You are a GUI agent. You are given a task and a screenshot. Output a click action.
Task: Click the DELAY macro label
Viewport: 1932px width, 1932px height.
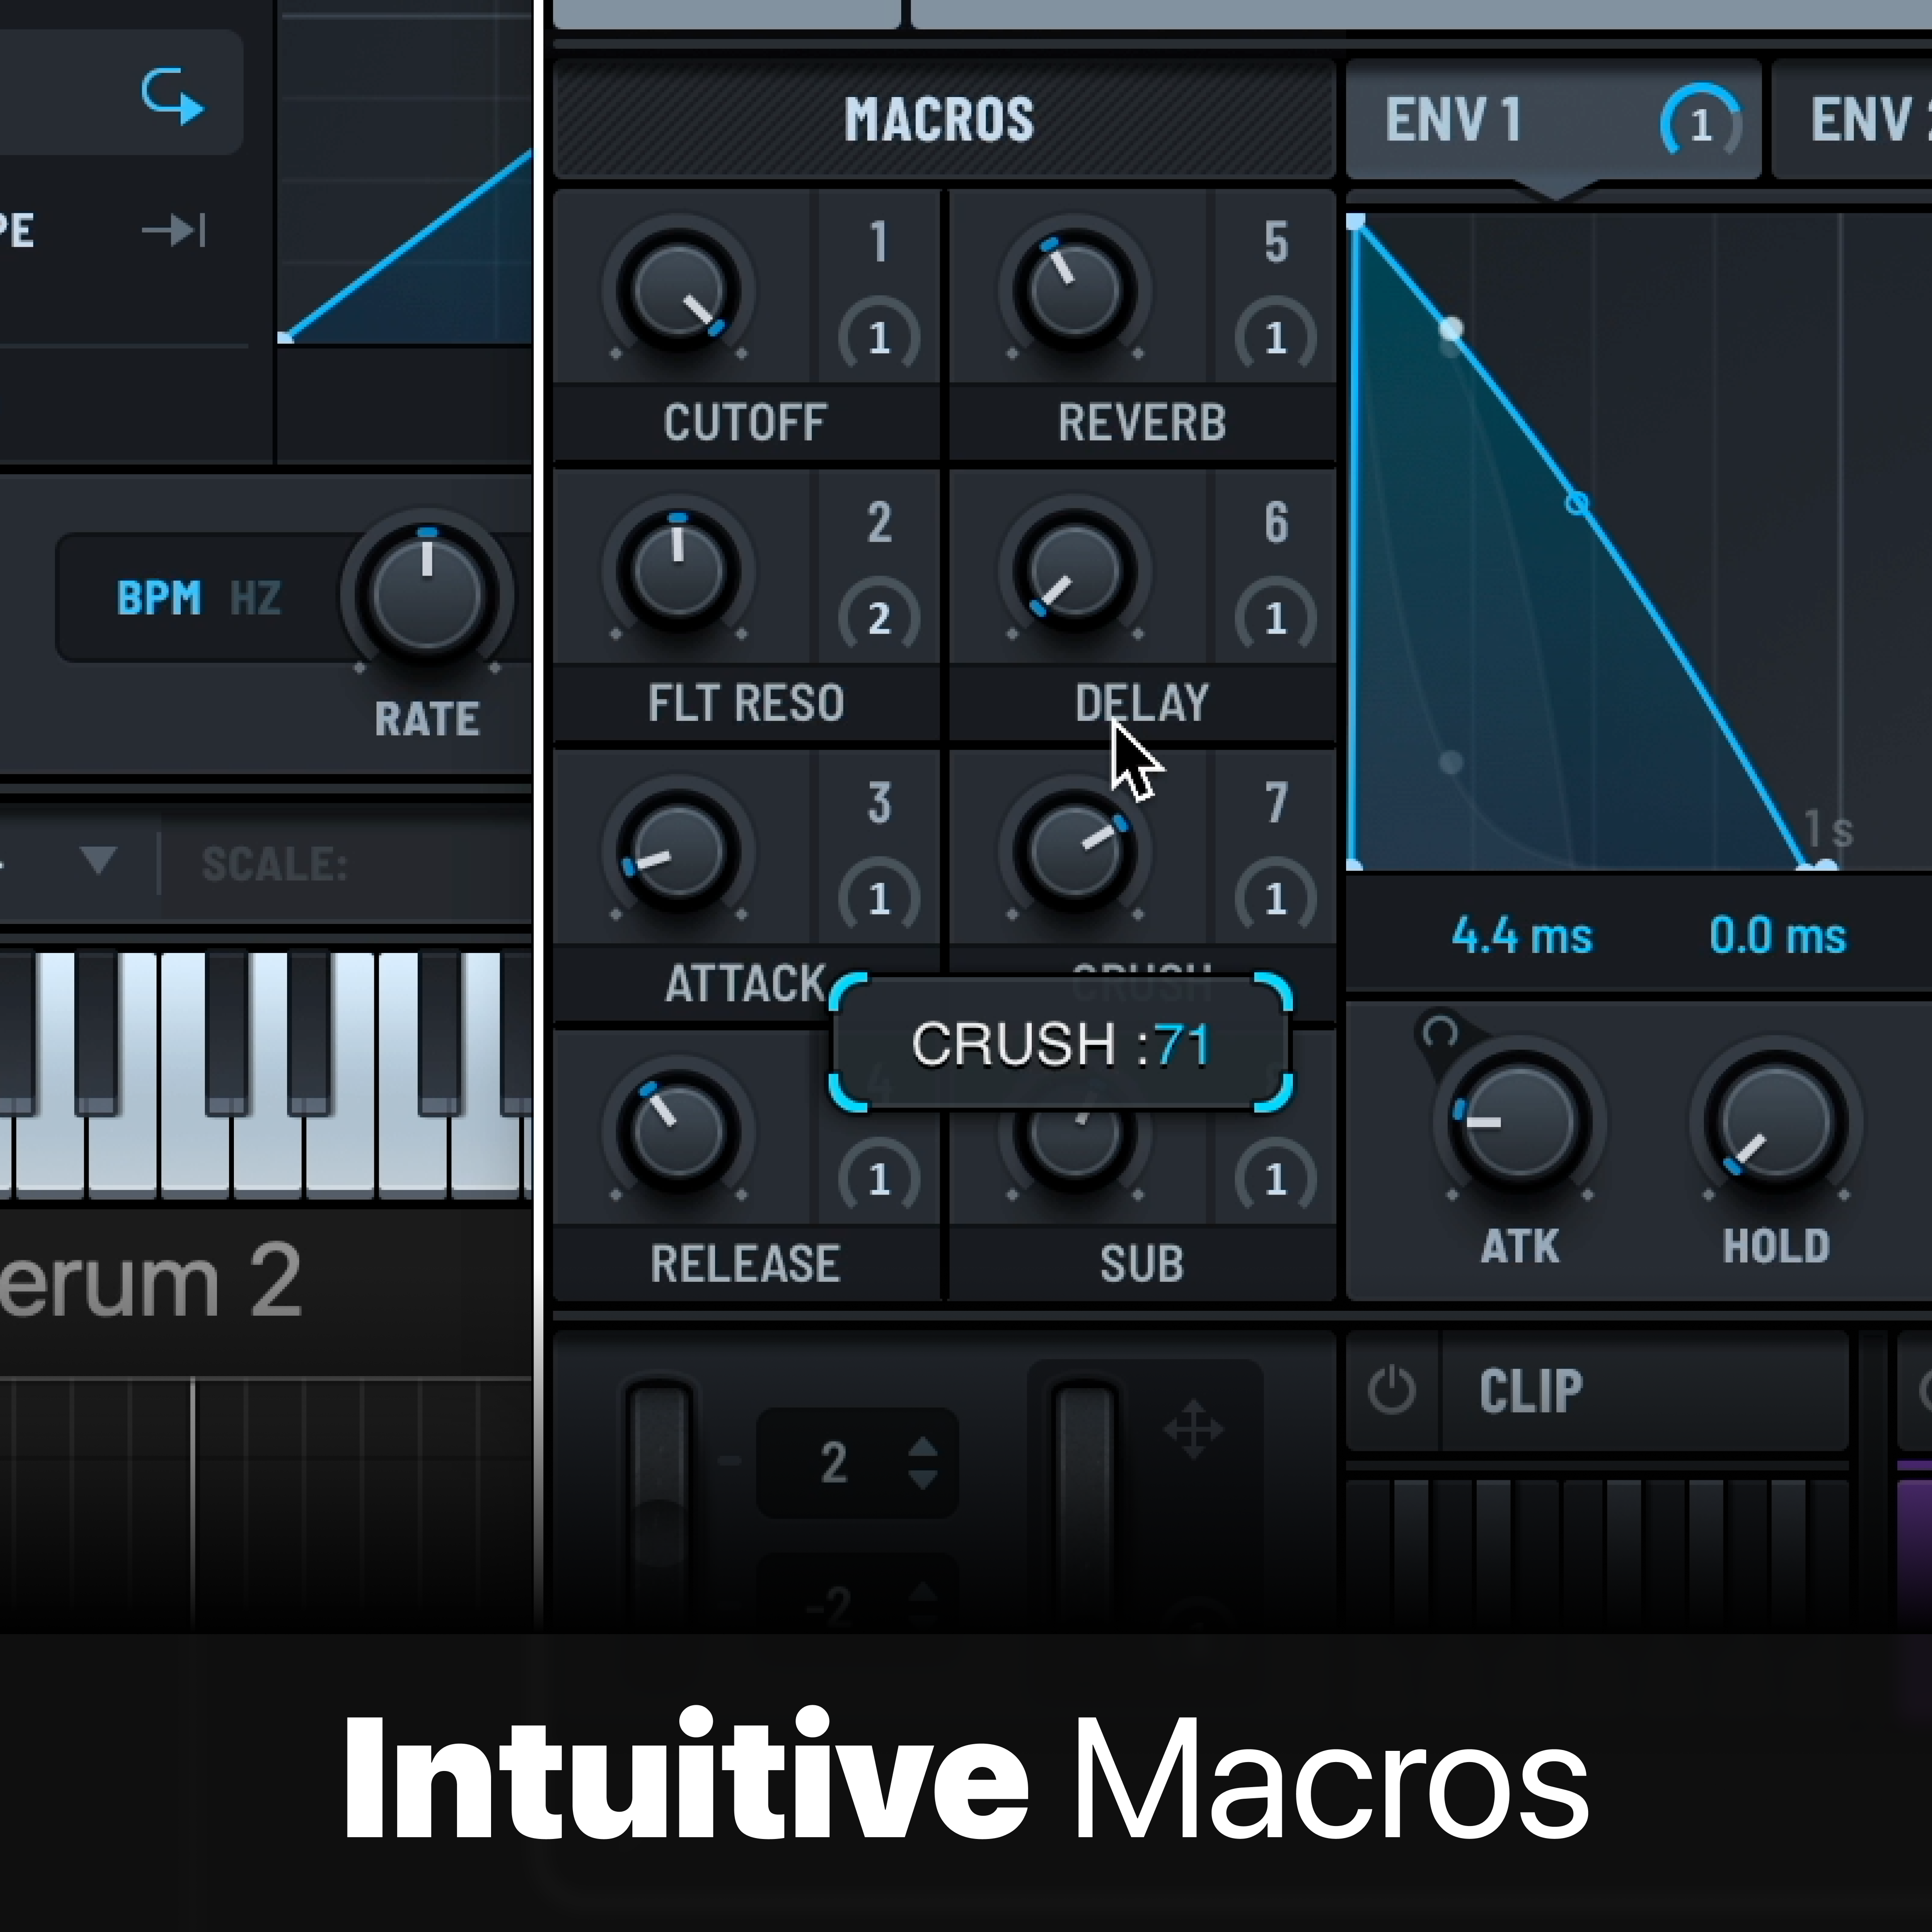tap(1142, 702)
